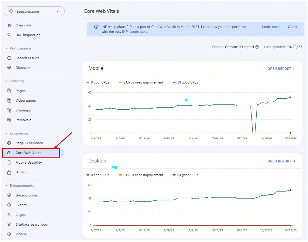Click the Sitemaps icon in sidebar
The width and height of the screenshot is (308, 242).
(9, 110)
